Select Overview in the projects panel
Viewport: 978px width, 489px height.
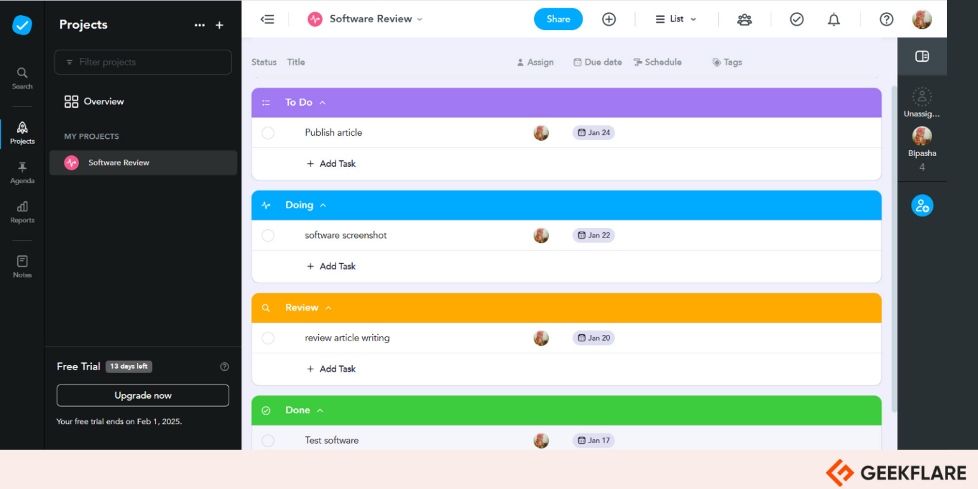click(94, 101)
